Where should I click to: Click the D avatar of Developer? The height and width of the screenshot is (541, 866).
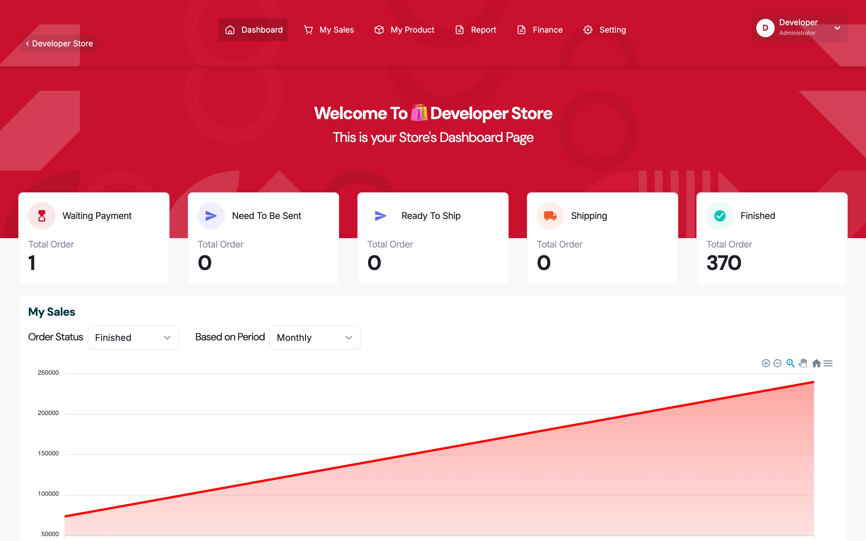[765, 28]
